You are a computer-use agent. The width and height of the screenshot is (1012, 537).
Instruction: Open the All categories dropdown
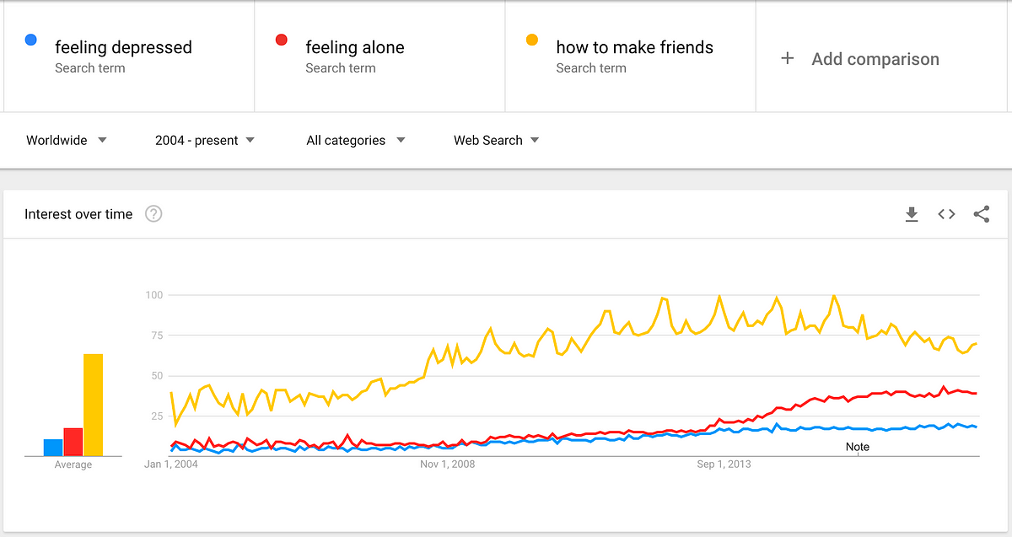pos(355,141)
